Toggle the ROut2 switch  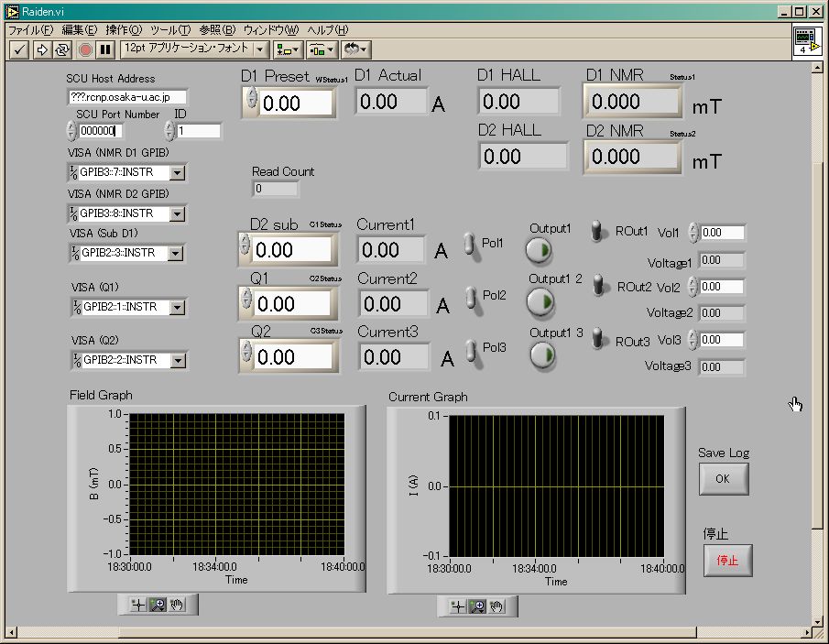coord(600,286)
